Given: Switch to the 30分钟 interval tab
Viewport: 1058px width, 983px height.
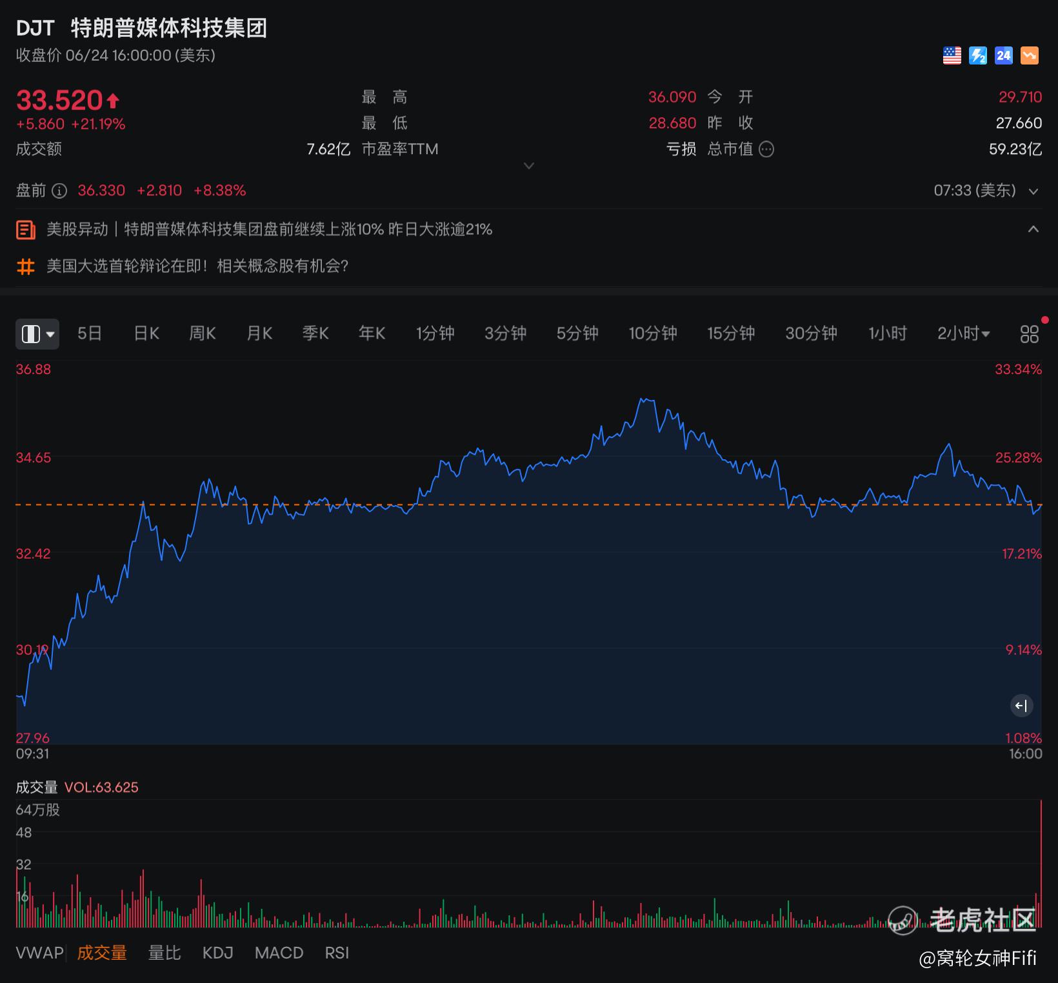Looking at the screenshot, I should 812,333.
